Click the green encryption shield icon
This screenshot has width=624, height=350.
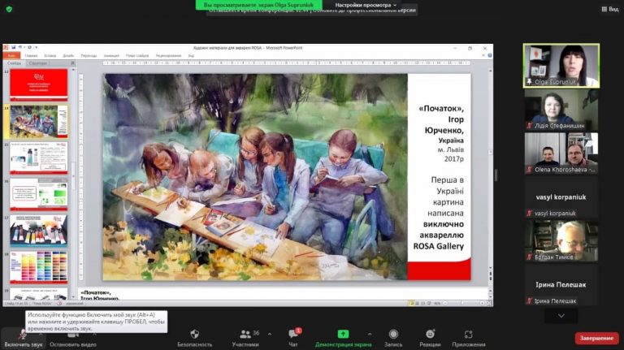[x=9, y=9]
